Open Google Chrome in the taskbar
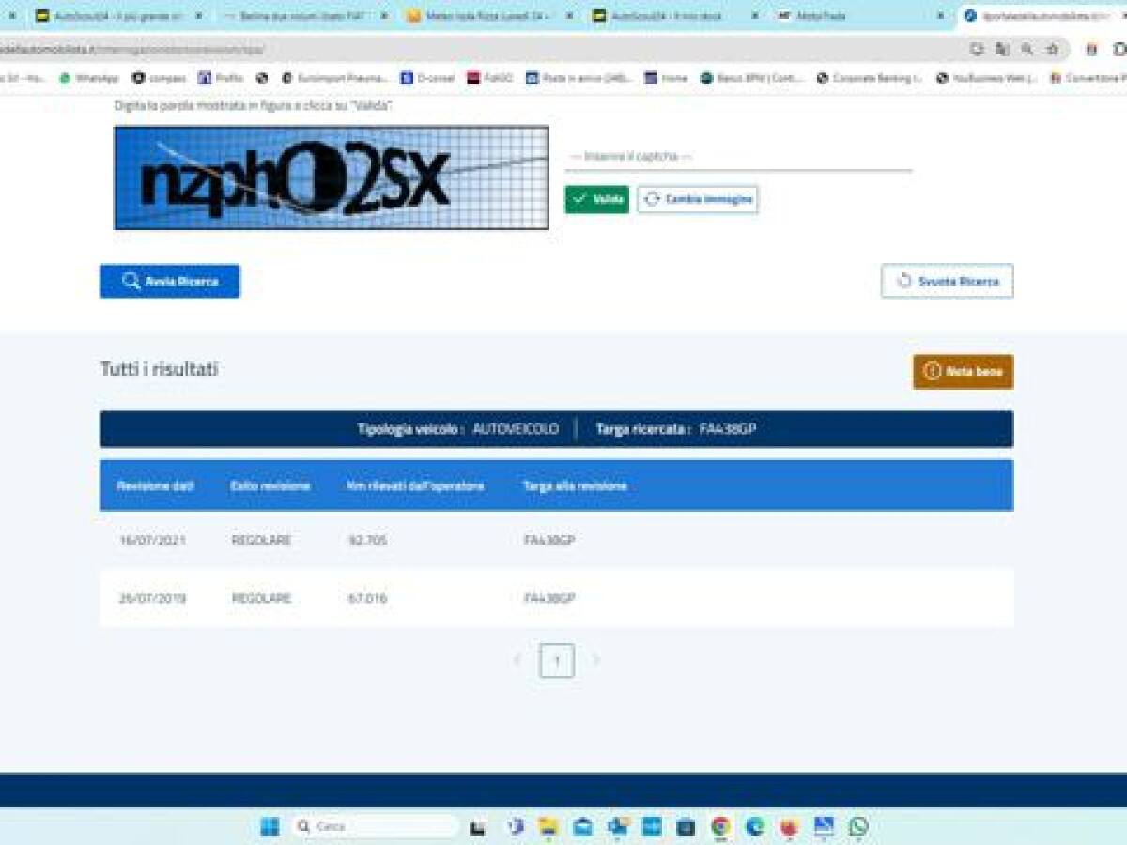Viewport: 1127px width, 845px height. pyautogui.click(x=721, y=826)
